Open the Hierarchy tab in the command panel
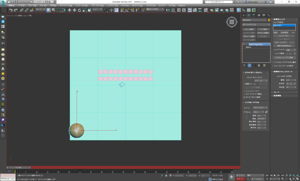The image size is (300, 181). pyautogui.click(x=253, y=15)
